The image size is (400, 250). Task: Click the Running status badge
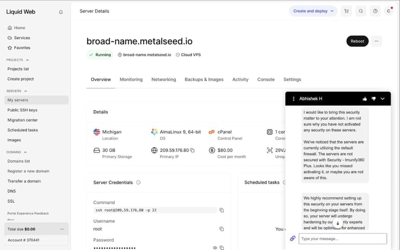100,54
